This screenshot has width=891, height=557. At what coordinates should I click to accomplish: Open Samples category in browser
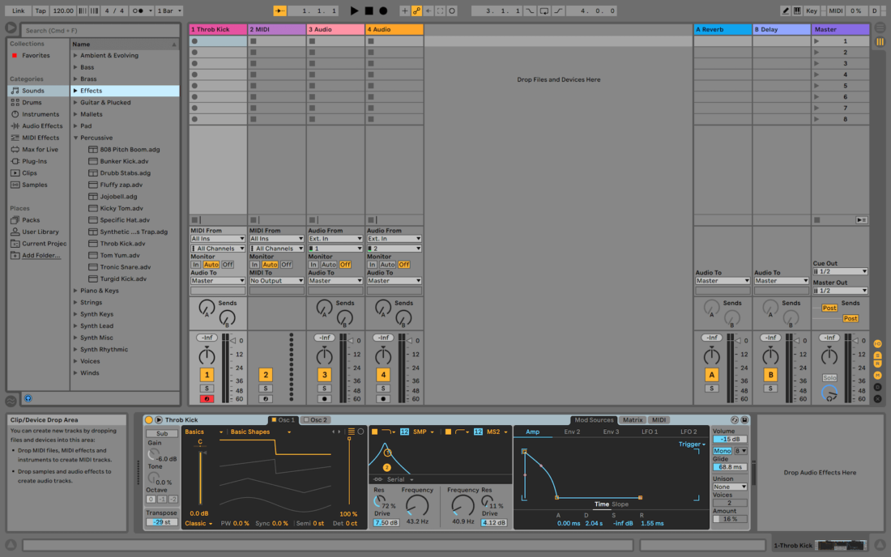point(35,185)
